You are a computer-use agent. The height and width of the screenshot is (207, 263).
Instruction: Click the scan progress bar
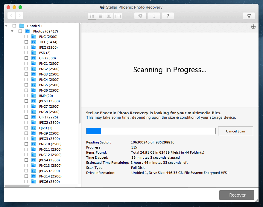(151, 131)
